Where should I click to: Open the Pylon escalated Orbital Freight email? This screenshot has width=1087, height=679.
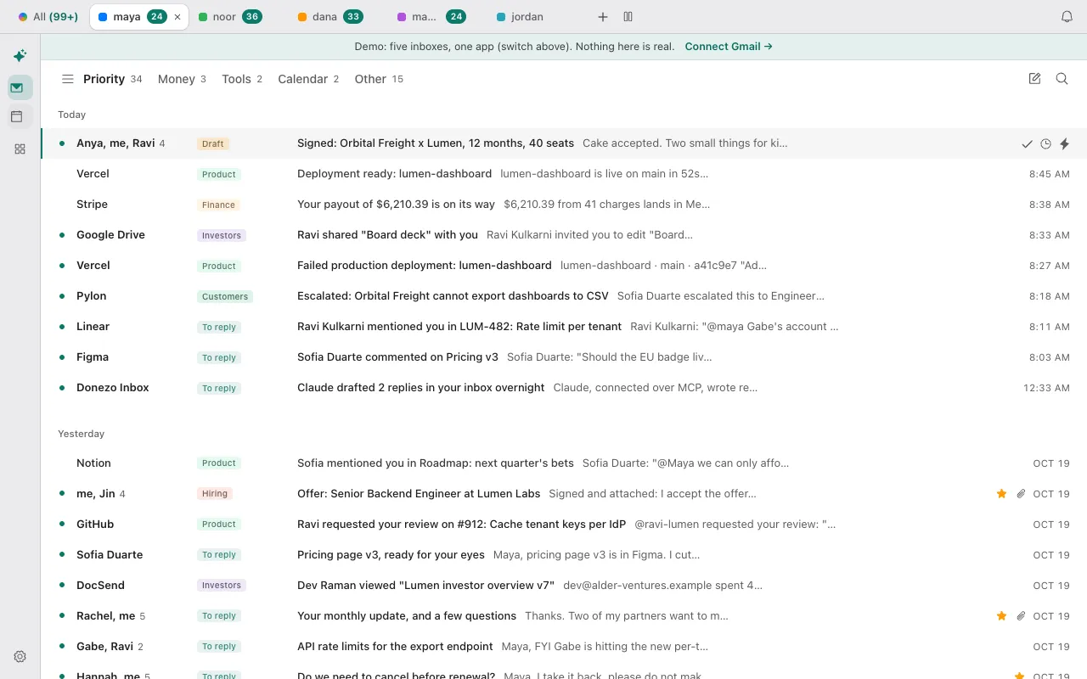[564, 296]
